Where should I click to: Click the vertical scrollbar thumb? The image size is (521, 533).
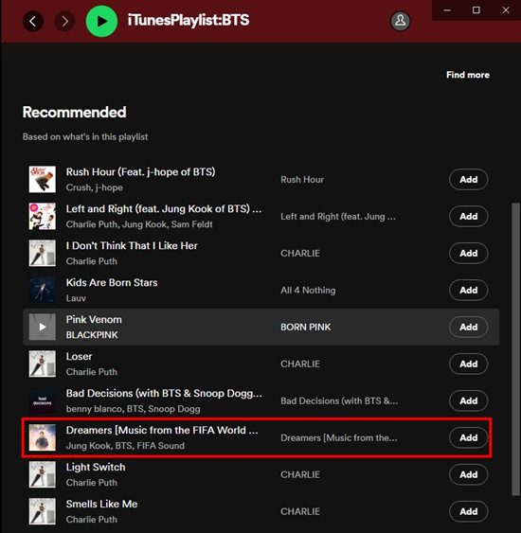(x=515, y=349)
